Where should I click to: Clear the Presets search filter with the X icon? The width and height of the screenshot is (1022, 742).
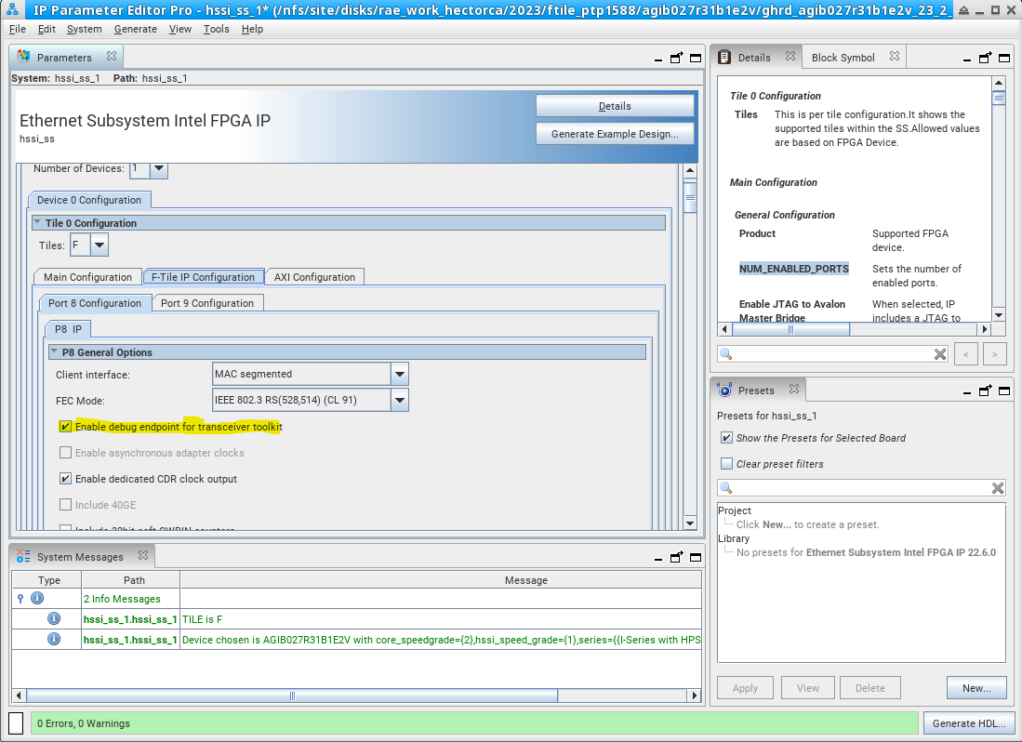pos(998,488)
